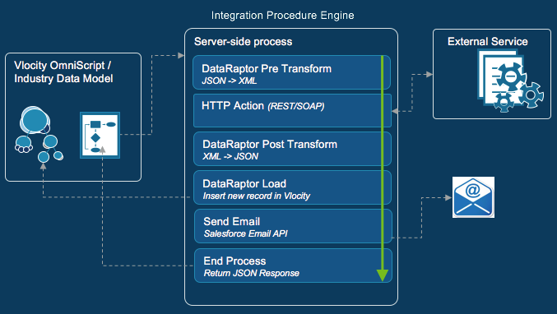Image resolution: width=557 pixels, height=314 pixels.
Task: Click the "External Service" label
Action: [487, 42]
